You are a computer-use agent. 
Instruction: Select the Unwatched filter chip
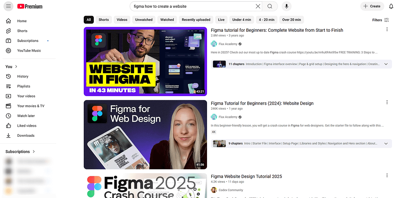click(x=144, y=20)
